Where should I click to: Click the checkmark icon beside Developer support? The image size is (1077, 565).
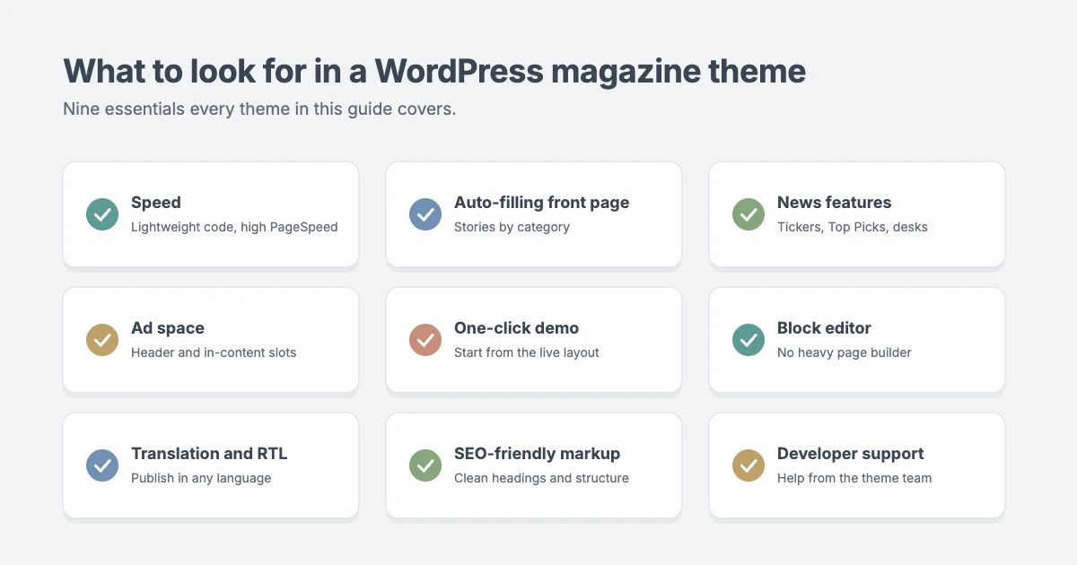pos(749,465)
